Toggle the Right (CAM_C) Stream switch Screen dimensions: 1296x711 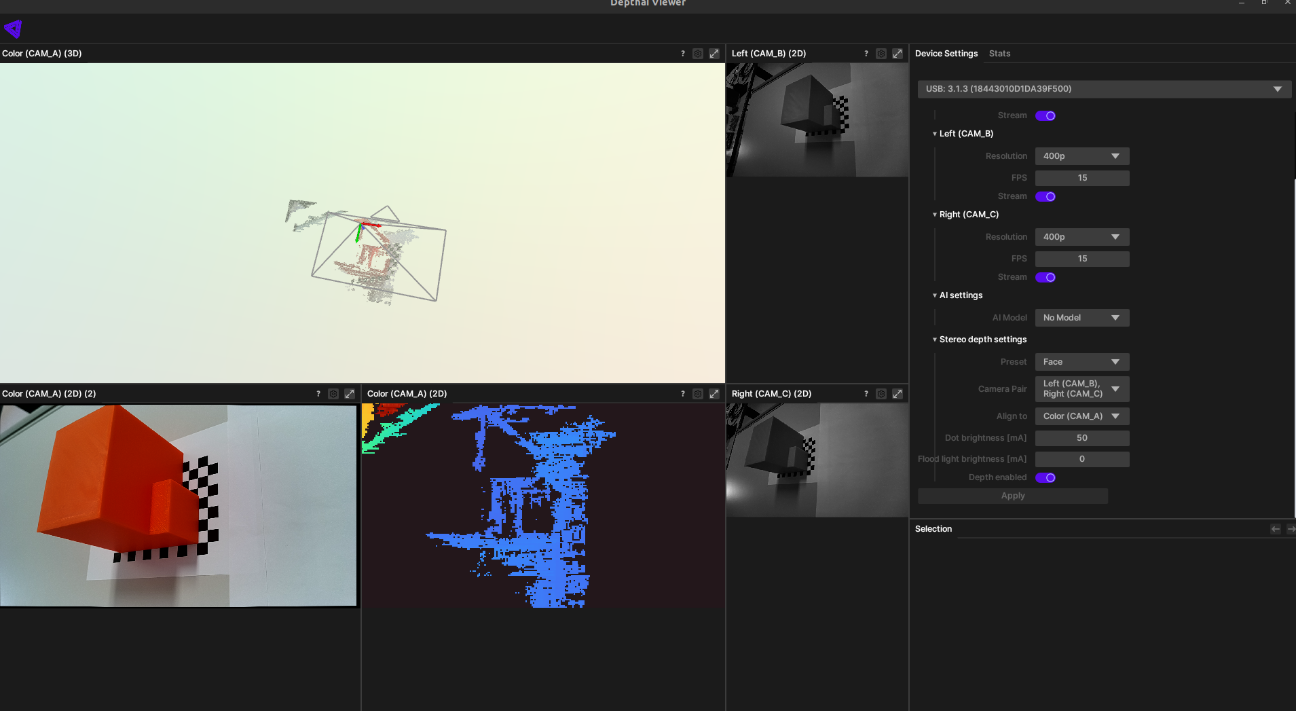point(1045,277)
